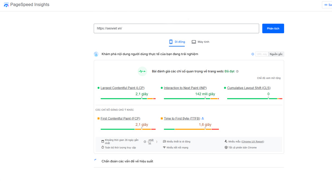This screenshot has width=332, height=181.
Task: Select the Nguồn gốc toggle option
Action: (276, 54)
